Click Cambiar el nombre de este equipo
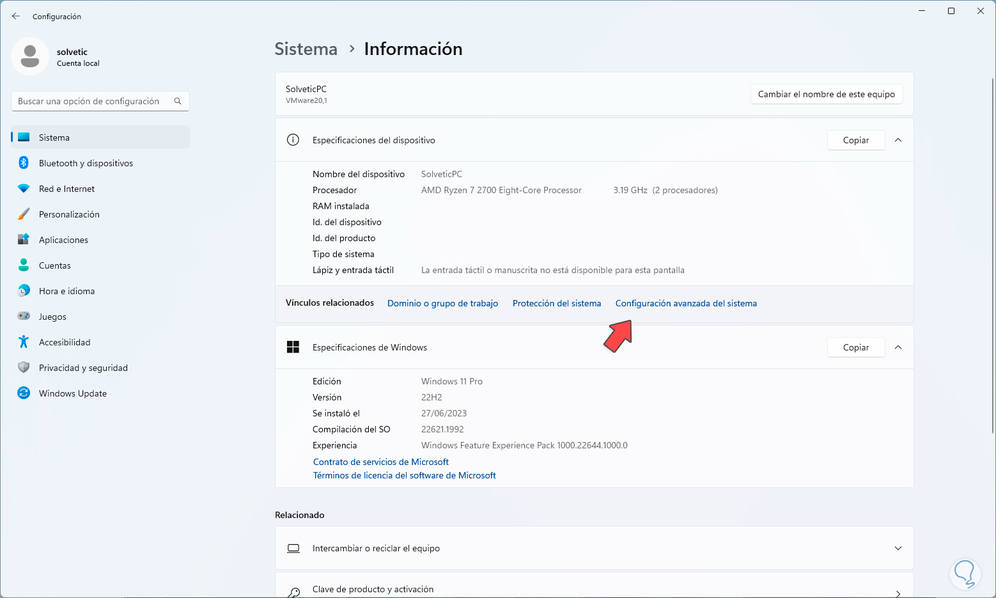This screenshot has height=598, width=996. (x=826, y=94)
